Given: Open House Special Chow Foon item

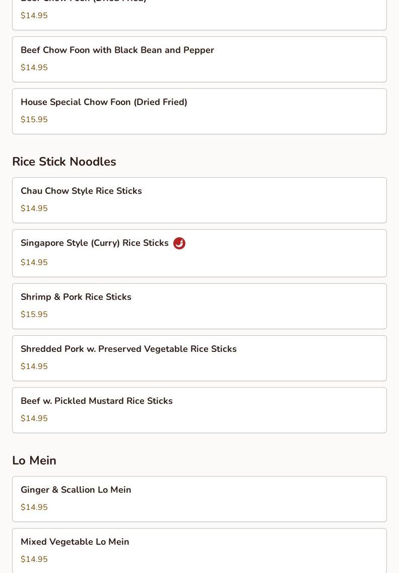Looking at the screenshot, I should [104, 102].
